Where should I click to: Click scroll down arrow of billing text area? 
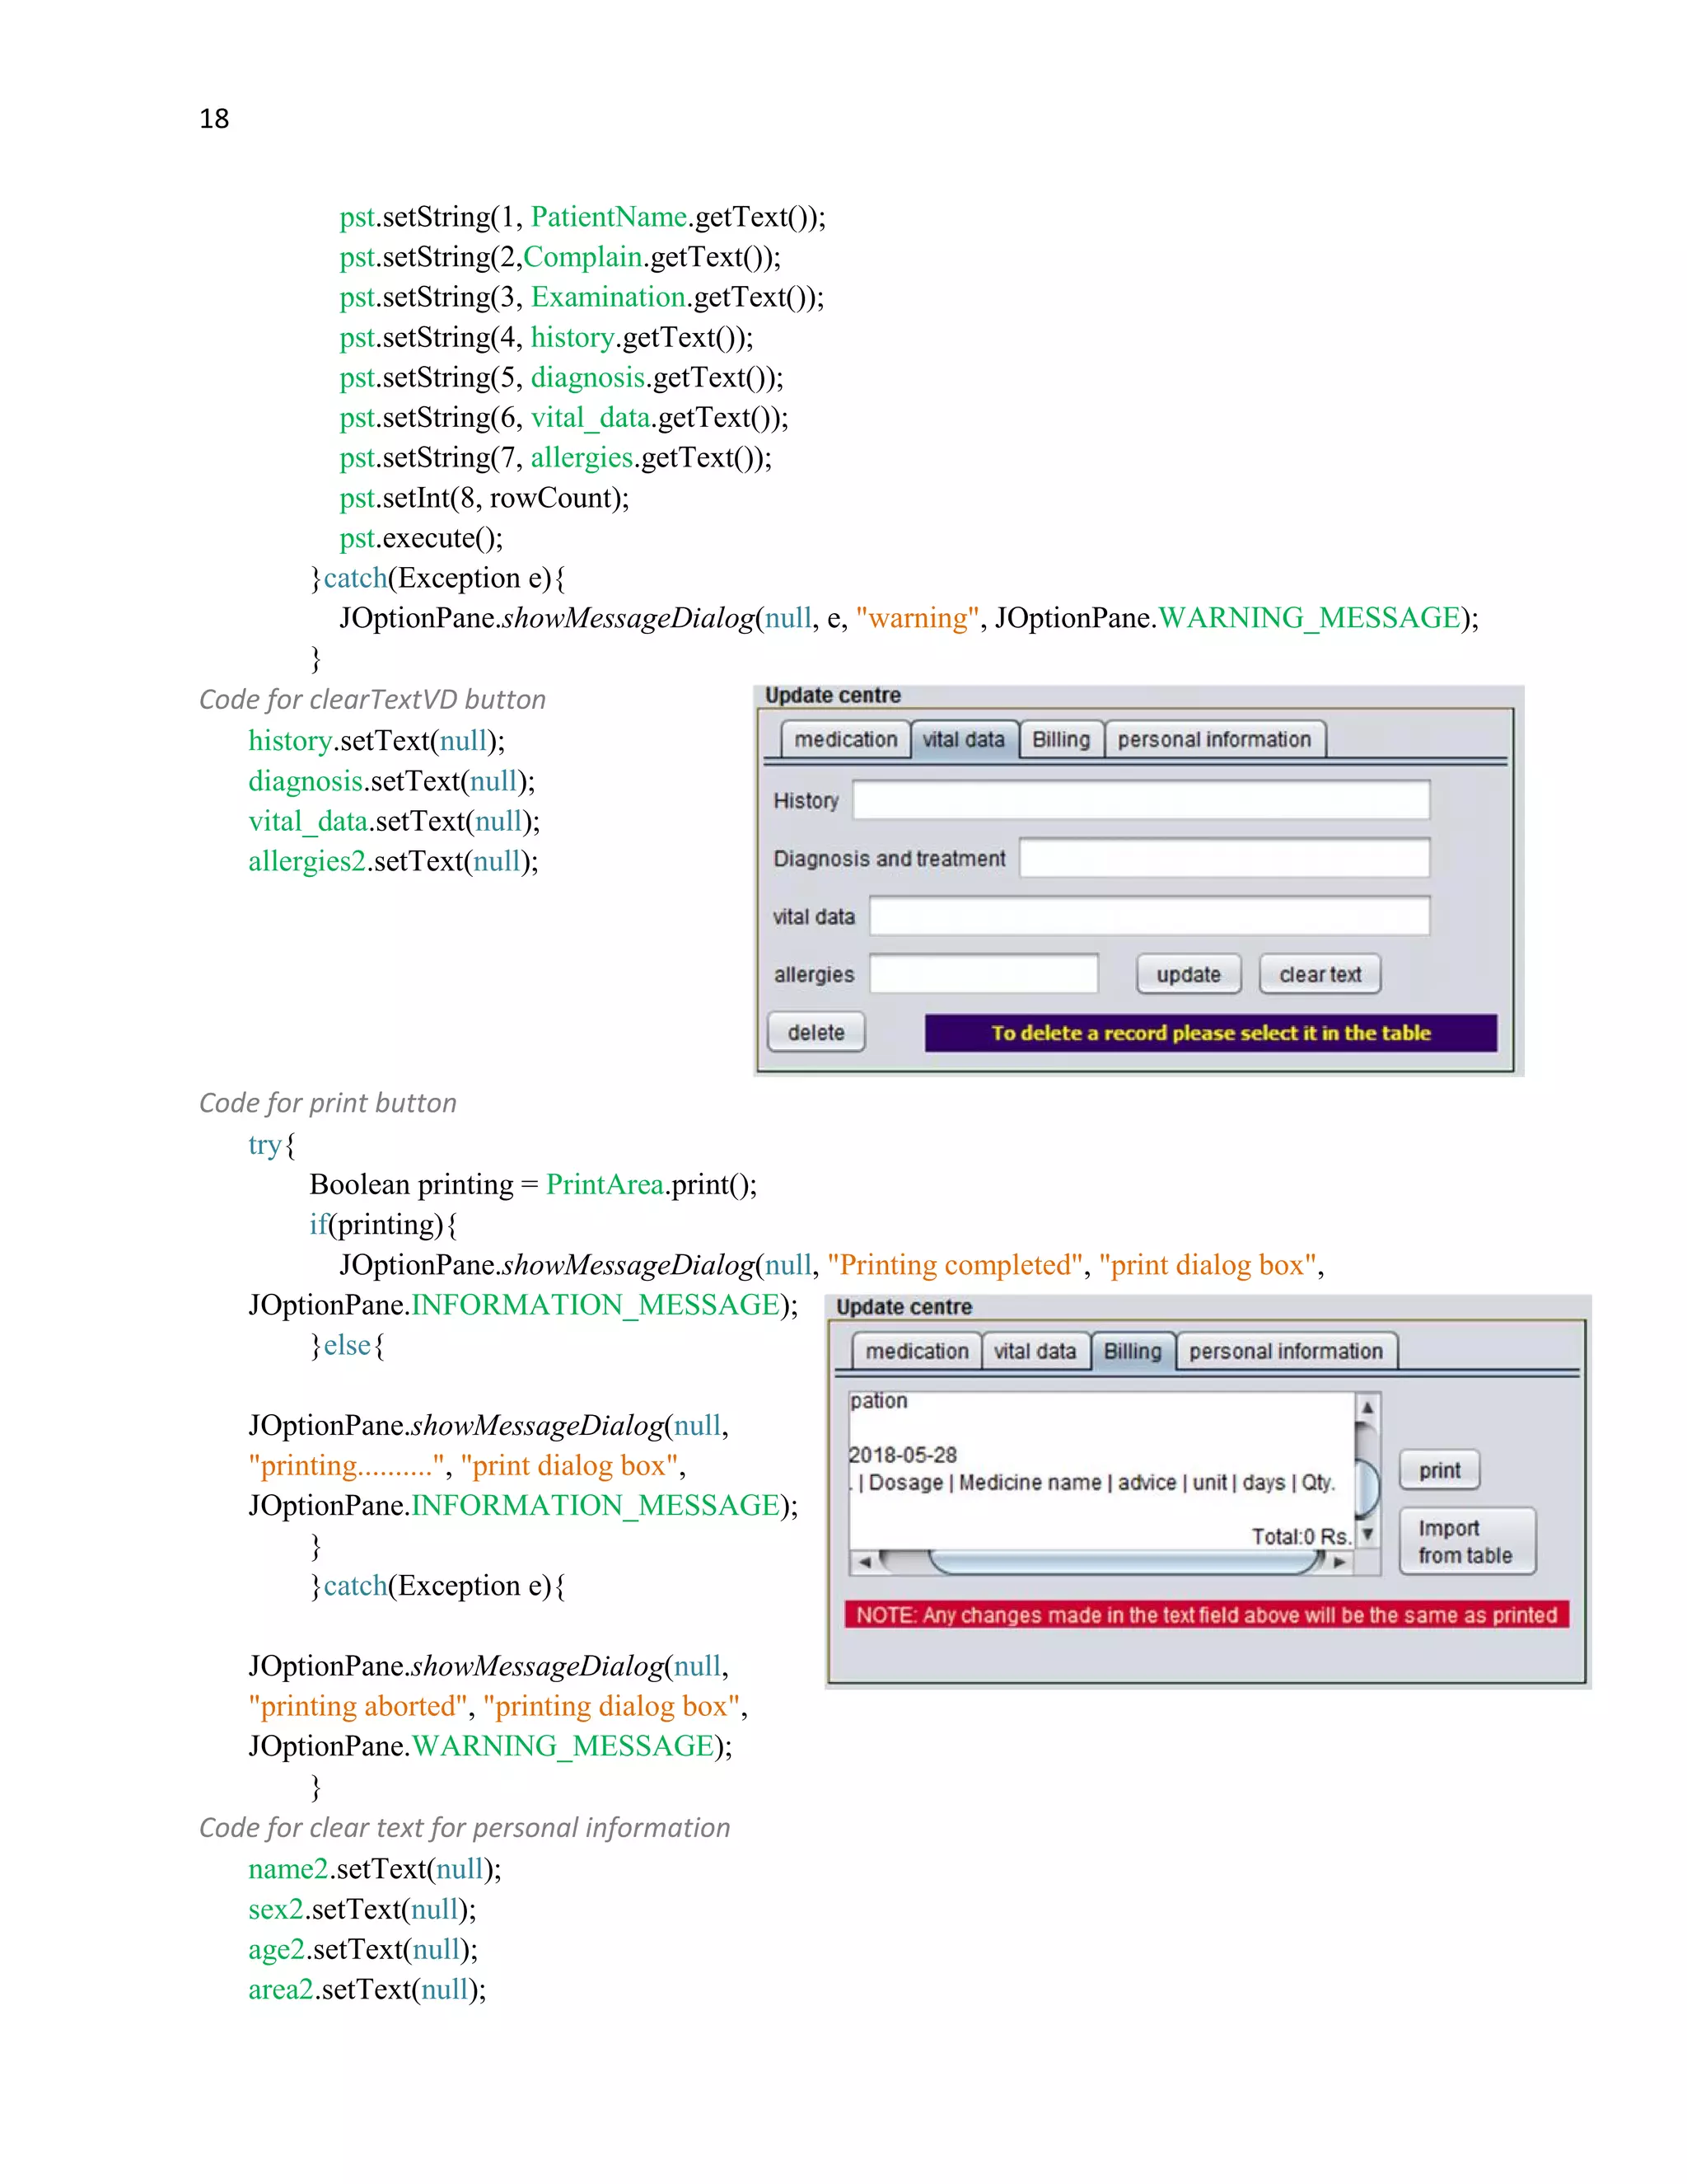[1367, 1534]
